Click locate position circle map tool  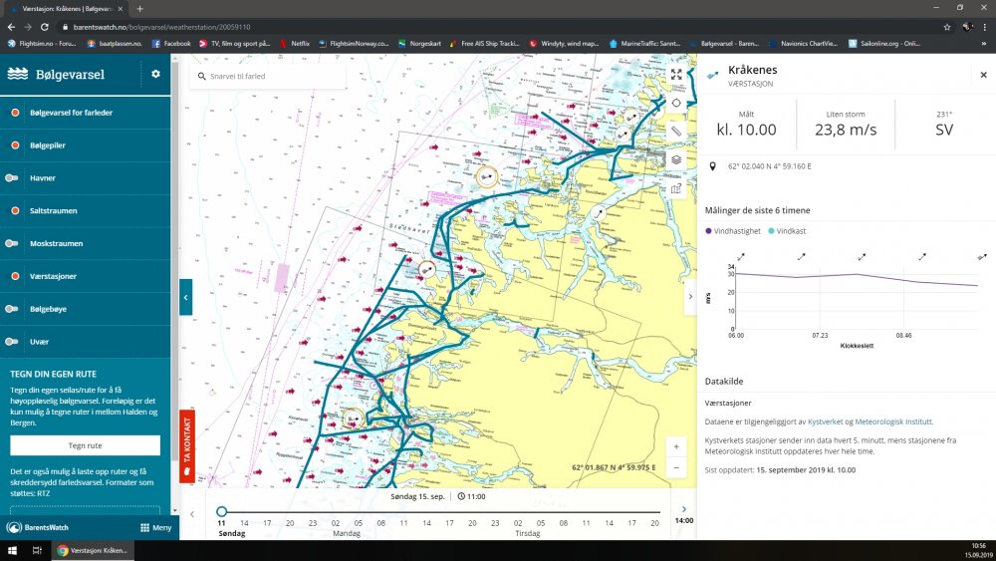(x=676, y=103)
